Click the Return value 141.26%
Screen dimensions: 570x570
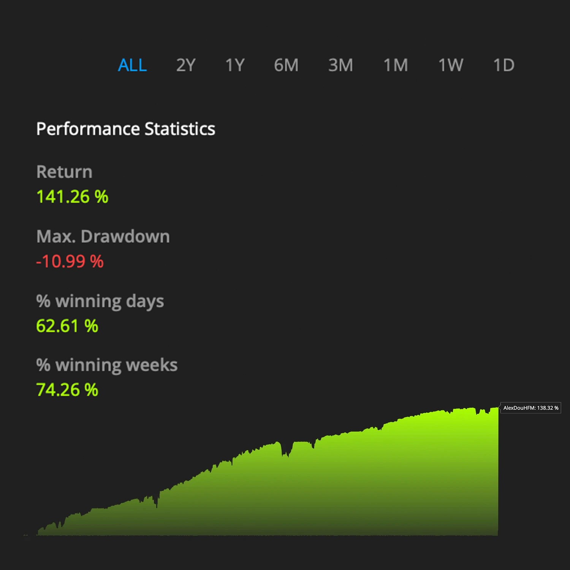pyautogui.click(x=73, y=196)
